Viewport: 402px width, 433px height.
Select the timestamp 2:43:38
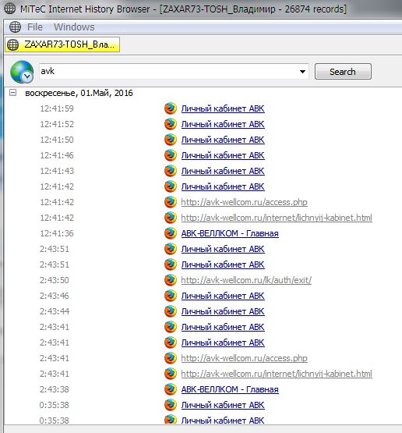(x=55, y=389)
